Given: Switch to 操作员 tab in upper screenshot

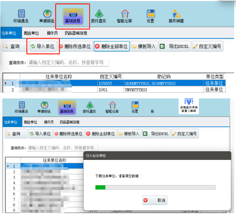Looking at the screenshot, I should (x=52, y=33).
